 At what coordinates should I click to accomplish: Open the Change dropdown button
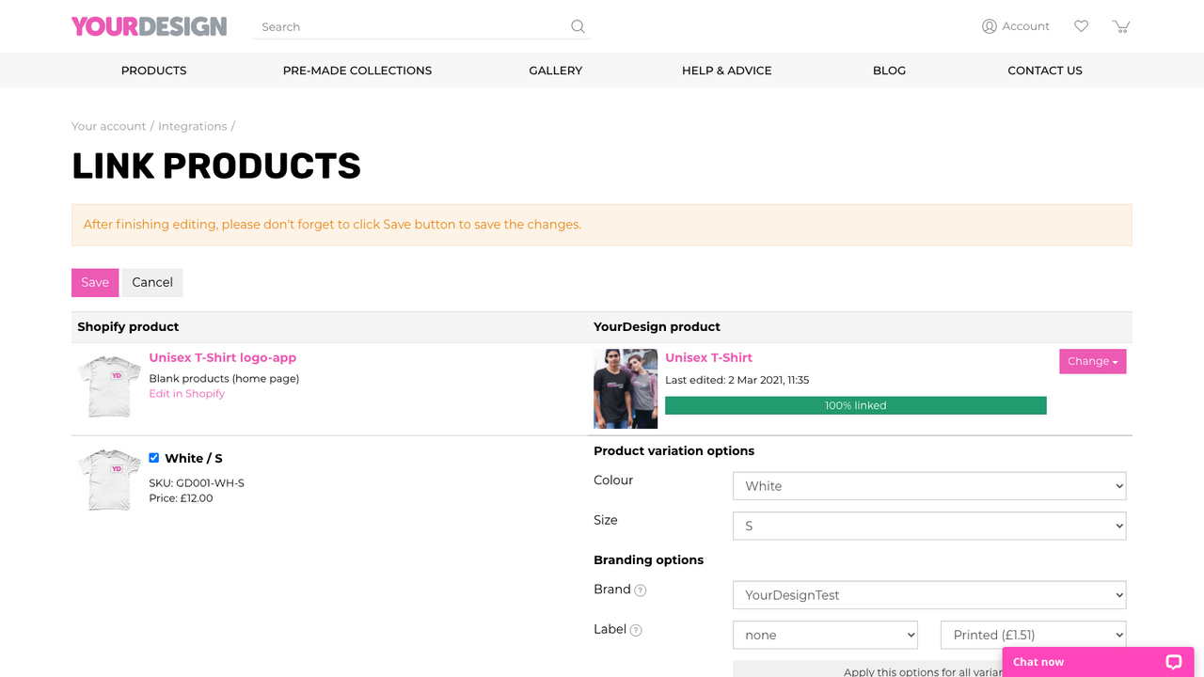point(1092,361)
